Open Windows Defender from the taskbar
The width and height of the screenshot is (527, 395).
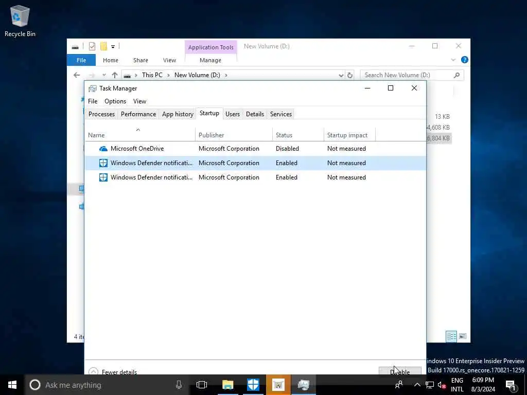click(x=253, y=385)
